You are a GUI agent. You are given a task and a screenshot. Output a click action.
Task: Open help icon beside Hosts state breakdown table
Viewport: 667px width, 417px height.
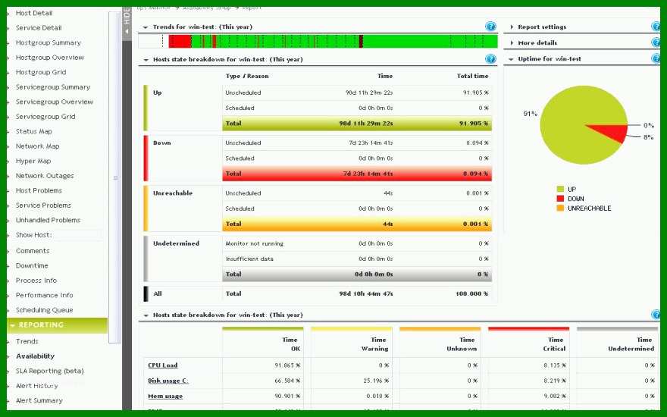click(x=490, y=59)
